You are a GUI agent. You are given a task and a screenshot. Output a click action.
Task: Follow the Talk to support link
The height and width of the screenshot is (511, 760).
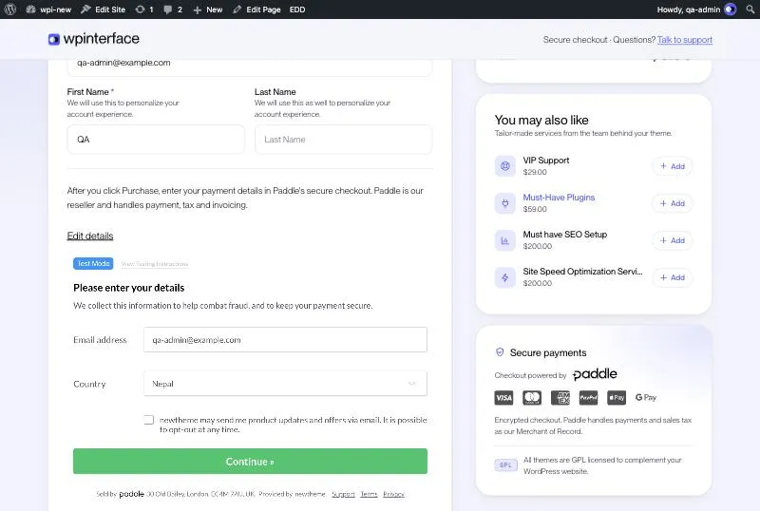tap(684, 40)
